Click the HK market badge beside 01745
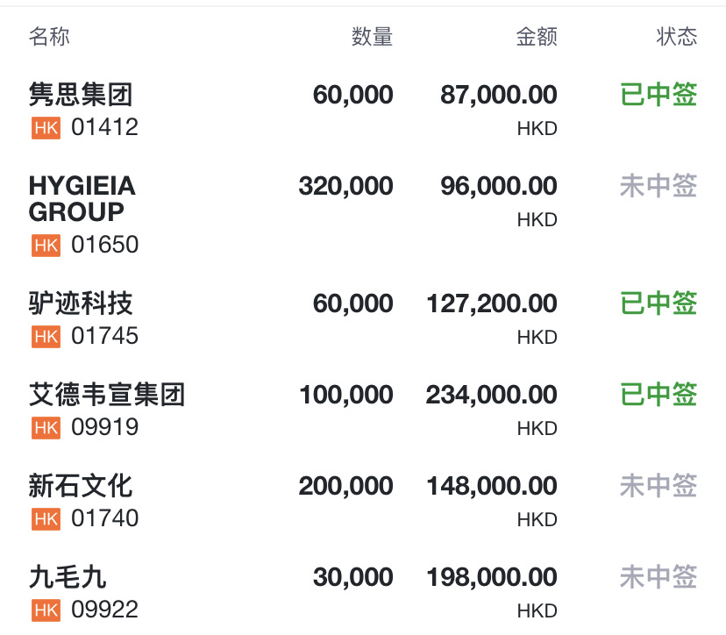This screenshot has height=635, width=726. tap(46, 336)
